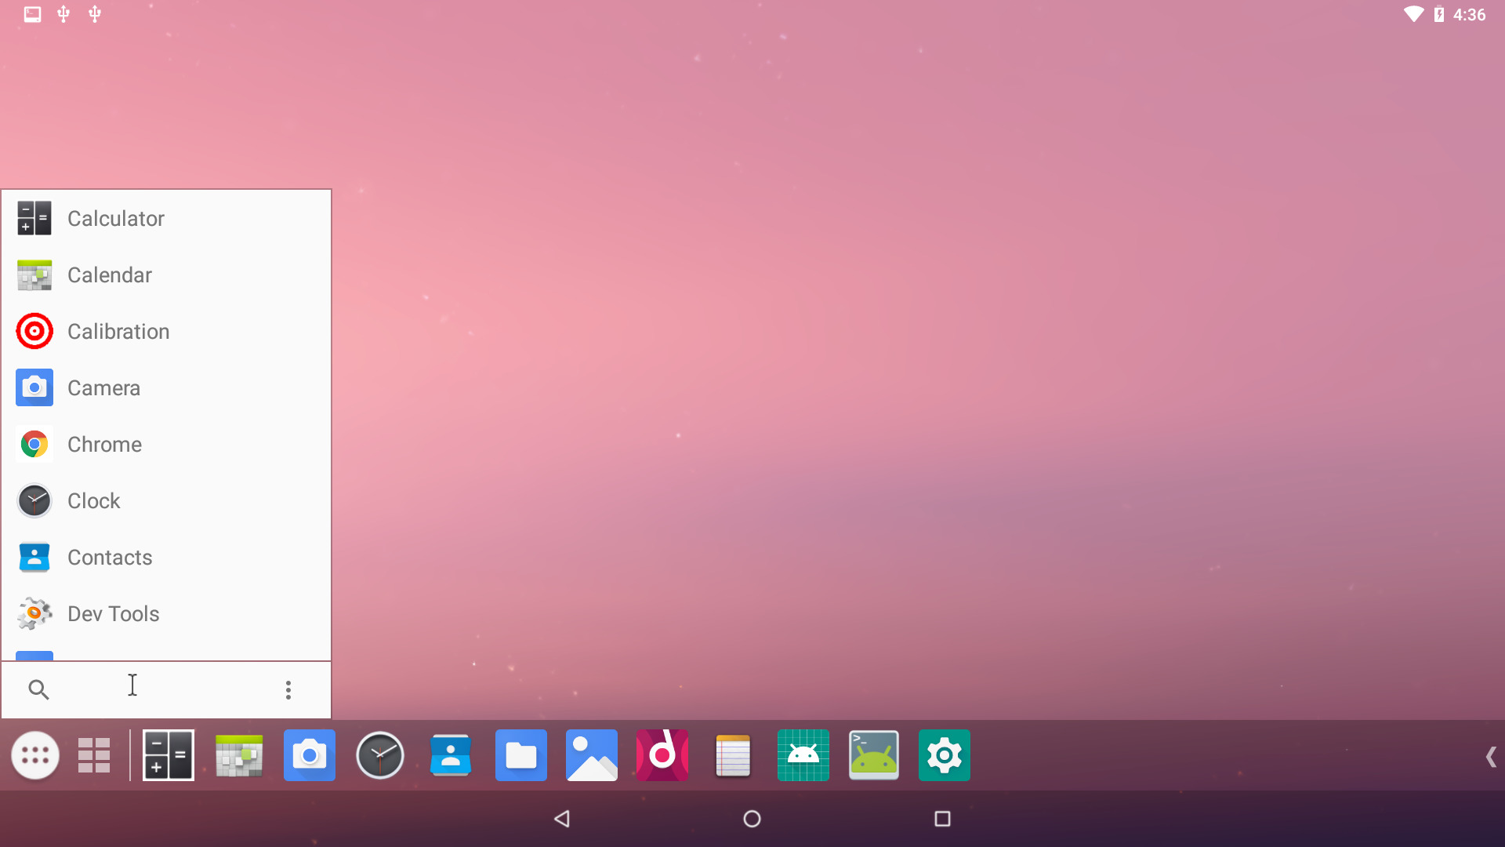Tap the home navigation button
Screen dimensions: 1505x847
[752, 818]
